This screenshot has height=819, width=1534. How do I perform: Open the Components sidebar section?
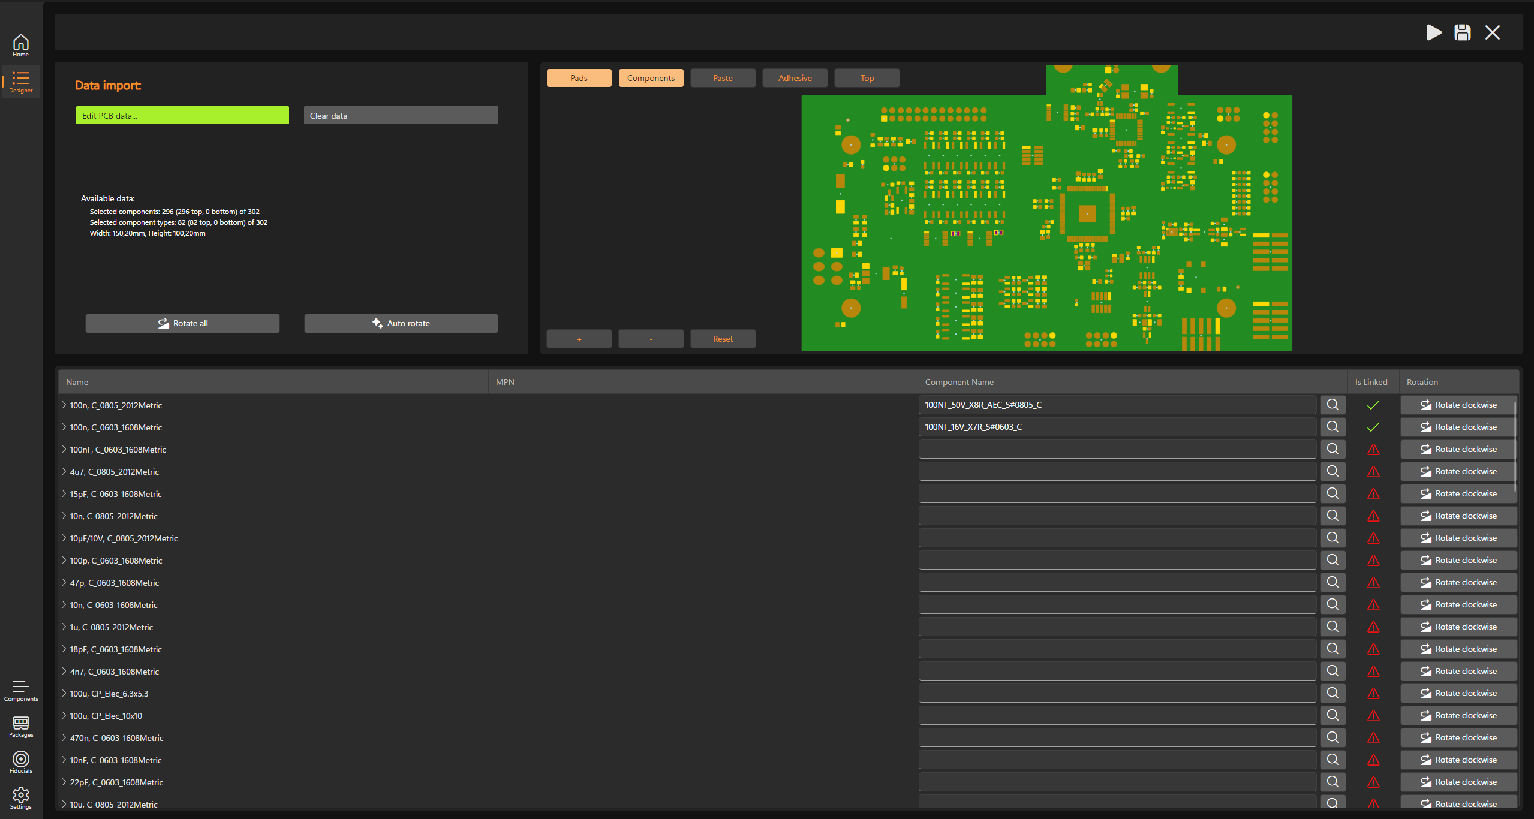point(21,690)
